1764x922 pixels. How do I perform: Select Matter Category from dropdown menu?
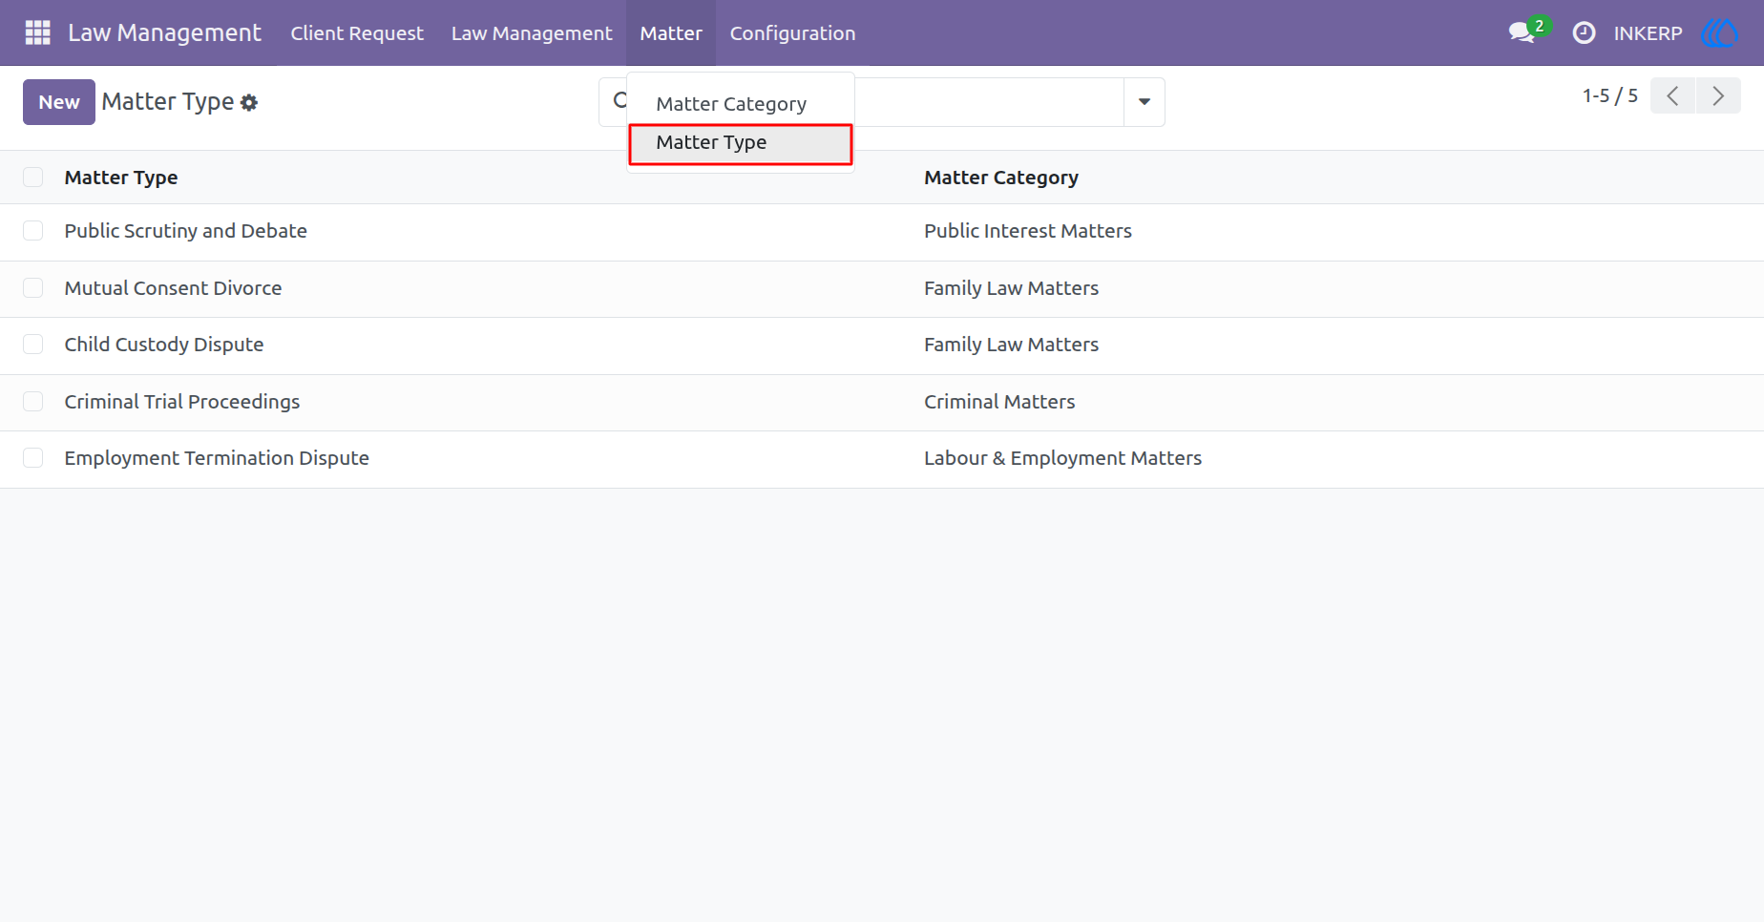click(x=731, y=104)
